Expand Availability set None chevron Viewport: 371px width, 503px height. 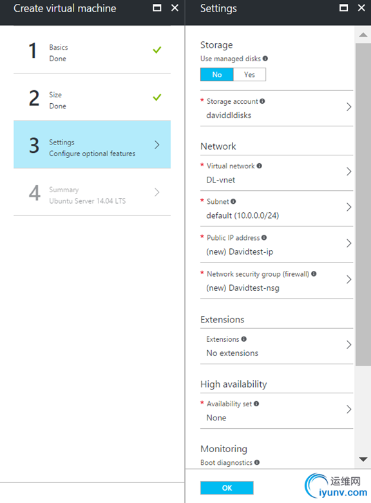(349, 409)
